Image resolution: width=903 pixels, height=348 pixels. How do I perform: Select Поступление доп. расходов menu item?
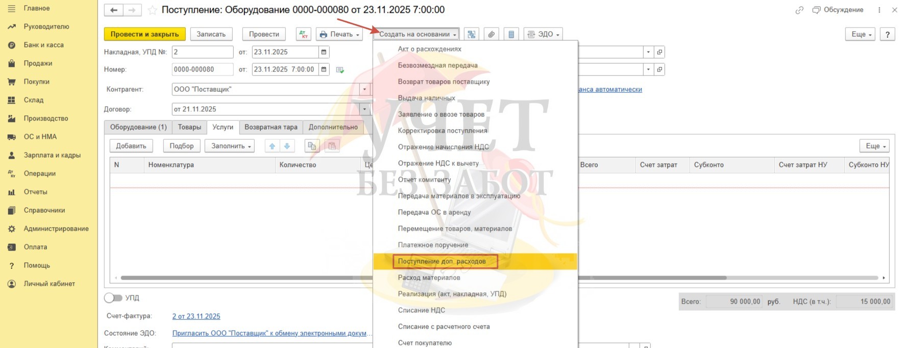(x=442, y=261)
